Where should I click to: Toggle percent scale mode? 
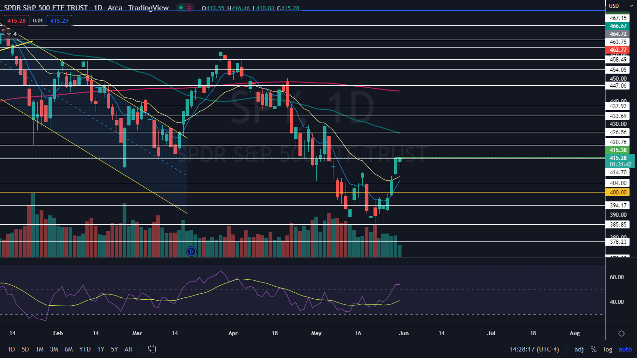tap(594, 349)
